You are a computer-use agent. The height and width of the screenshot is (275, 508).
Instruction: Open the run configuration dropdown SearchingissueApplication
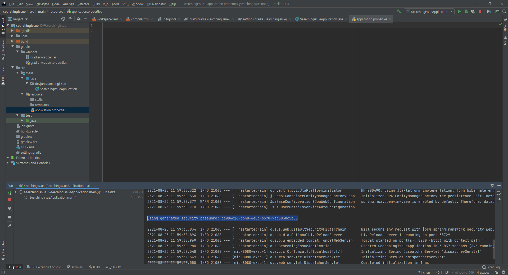(430, 11)
